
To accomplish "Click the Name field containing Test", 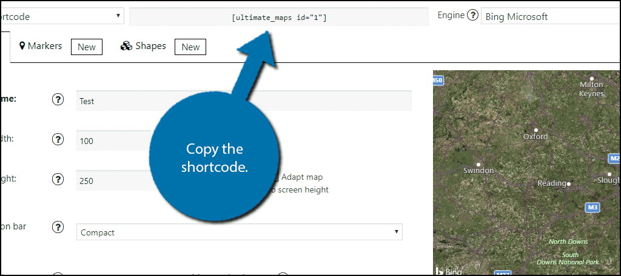I will (x=244, y=101).
